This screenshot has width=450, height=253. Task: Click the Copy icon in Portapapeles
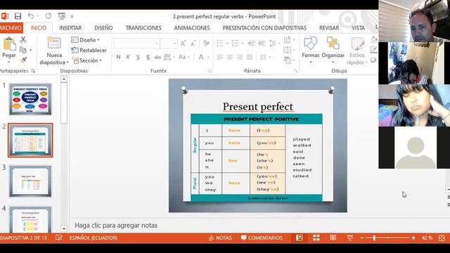click(x=23, y=50)
